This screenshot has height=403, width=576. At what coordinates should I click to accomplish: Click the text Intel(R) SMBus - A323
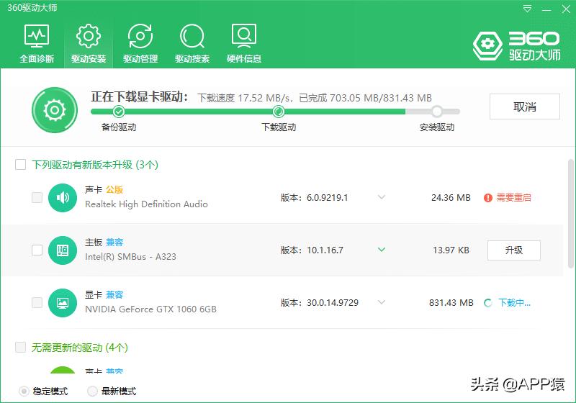click(130, 257)
